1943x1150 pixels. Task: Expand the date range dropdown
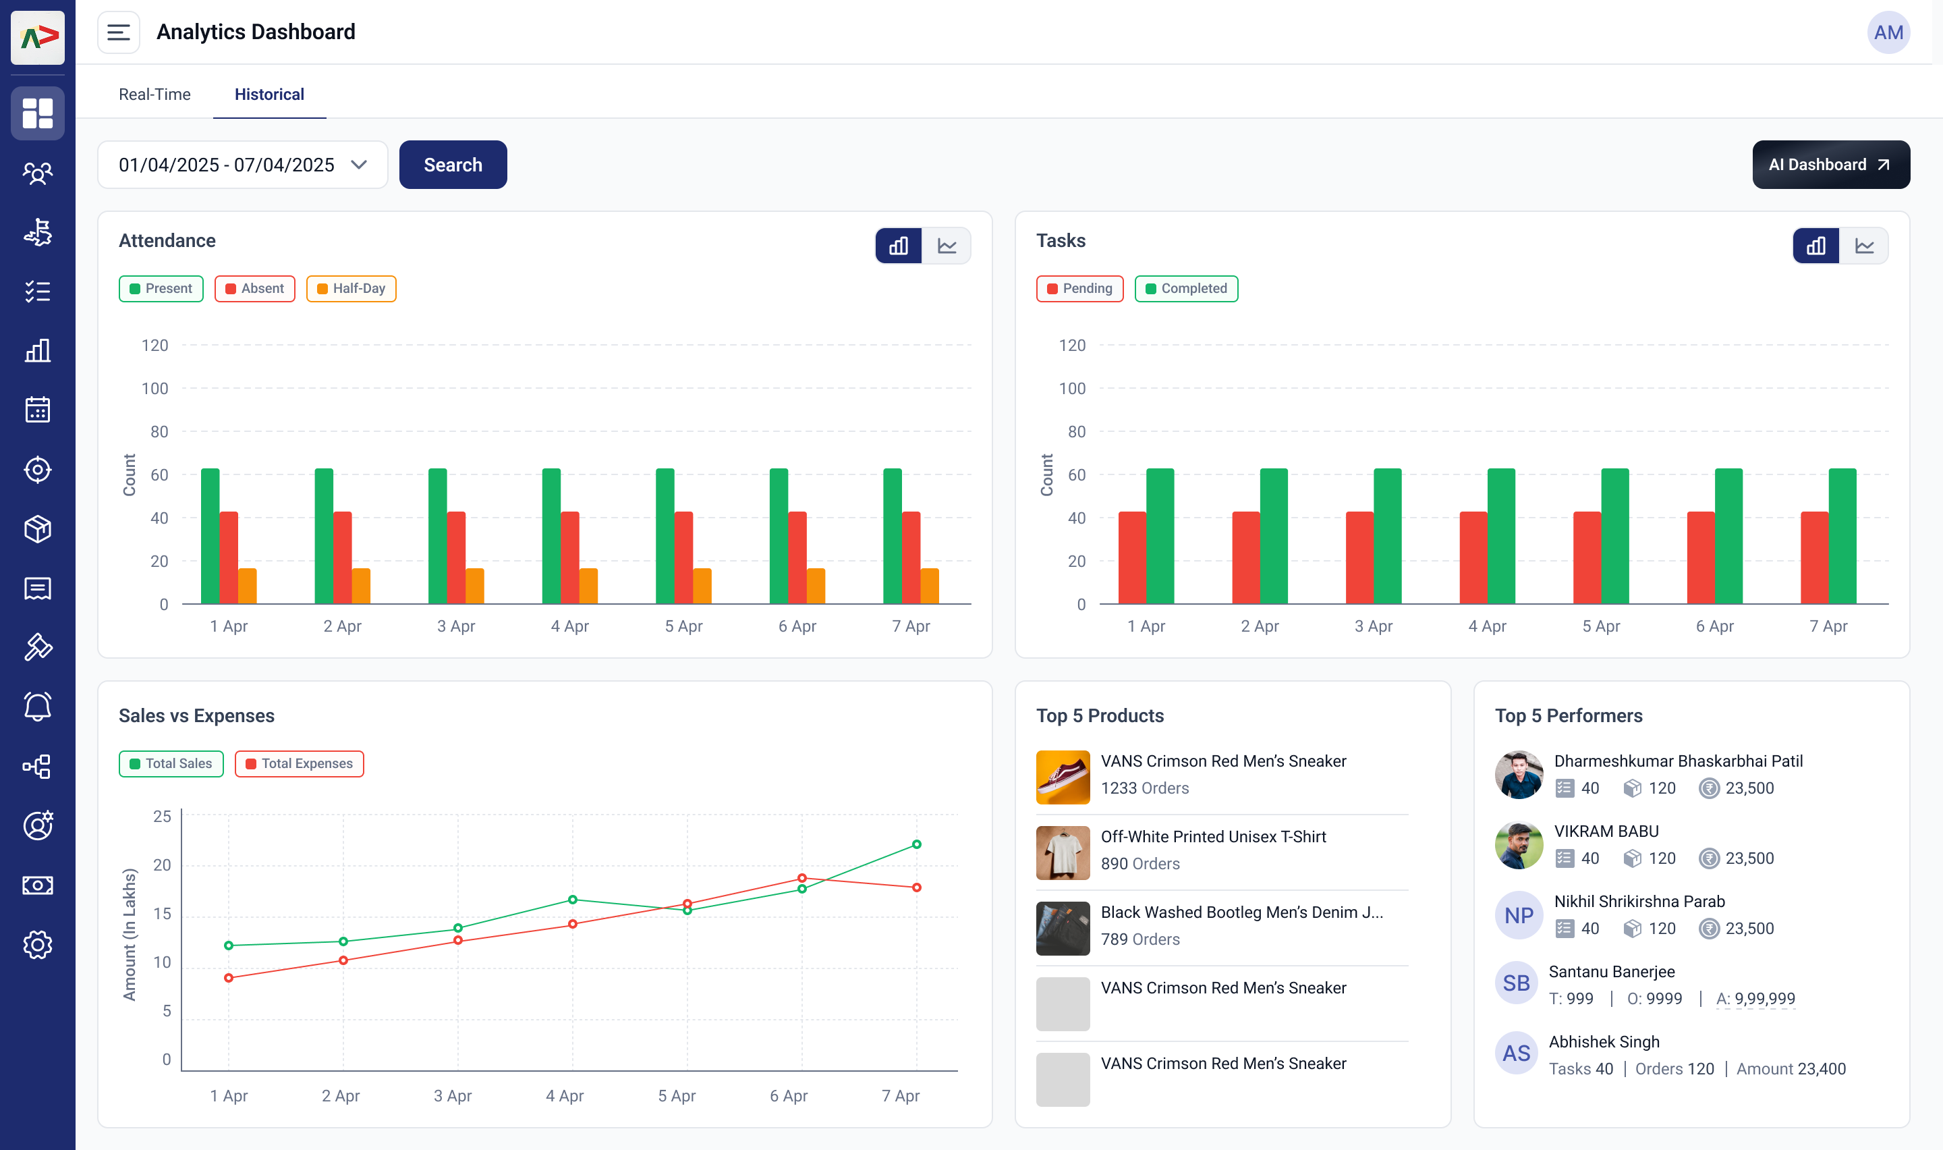(x=242, y=164)
